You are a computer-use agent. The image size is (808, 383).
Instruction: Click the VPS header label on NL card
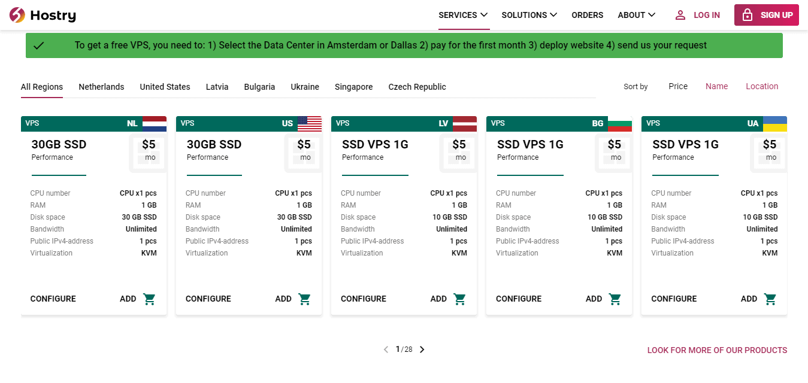(32, 123)
